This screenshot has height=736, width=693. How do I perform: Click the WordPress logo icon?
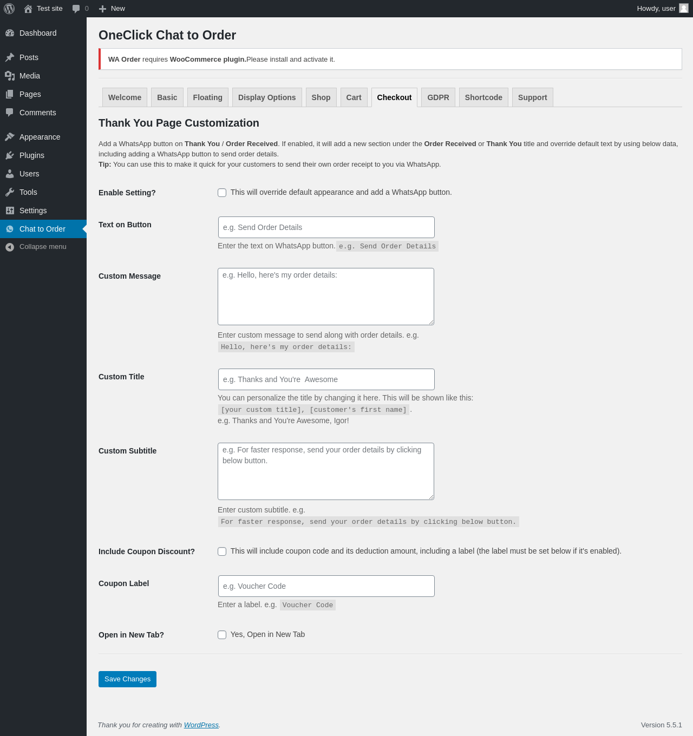(9, 9)
